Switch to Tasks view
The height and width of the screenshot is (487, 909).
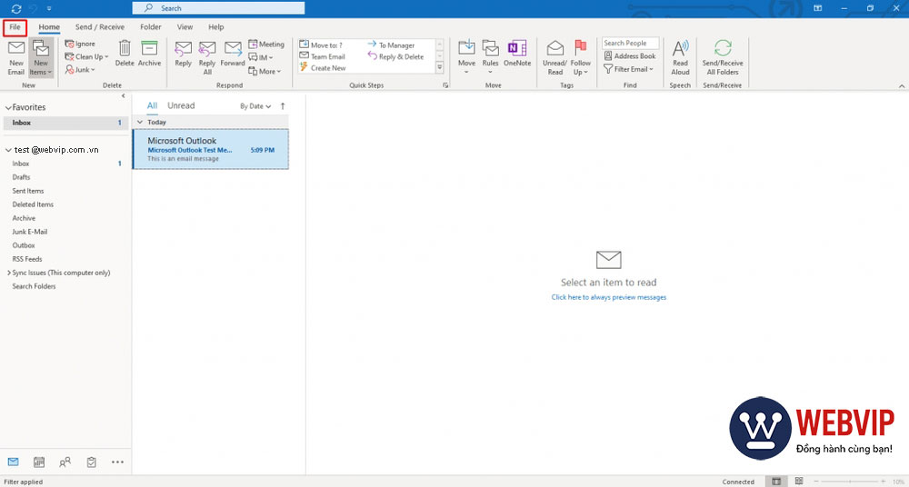click(x=91, y=462)
